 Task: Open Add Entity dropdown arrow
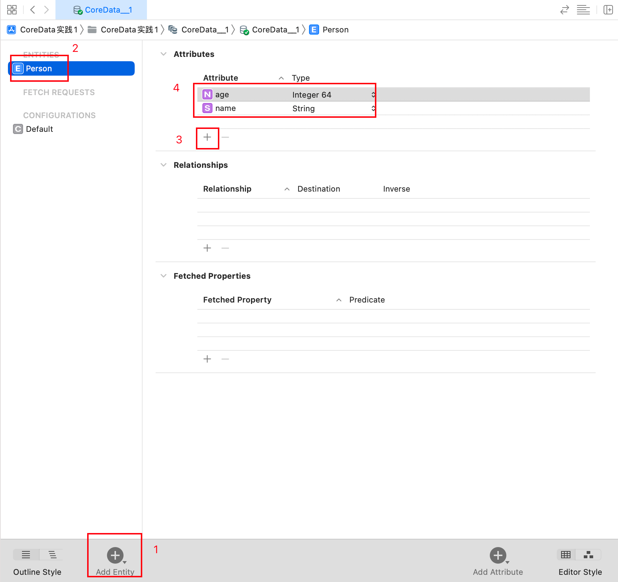click(125, 562)
